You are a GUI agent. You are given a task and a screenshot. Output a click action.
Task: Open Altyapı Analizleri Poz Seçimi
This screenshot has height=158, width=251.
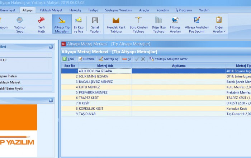[197, 24]
